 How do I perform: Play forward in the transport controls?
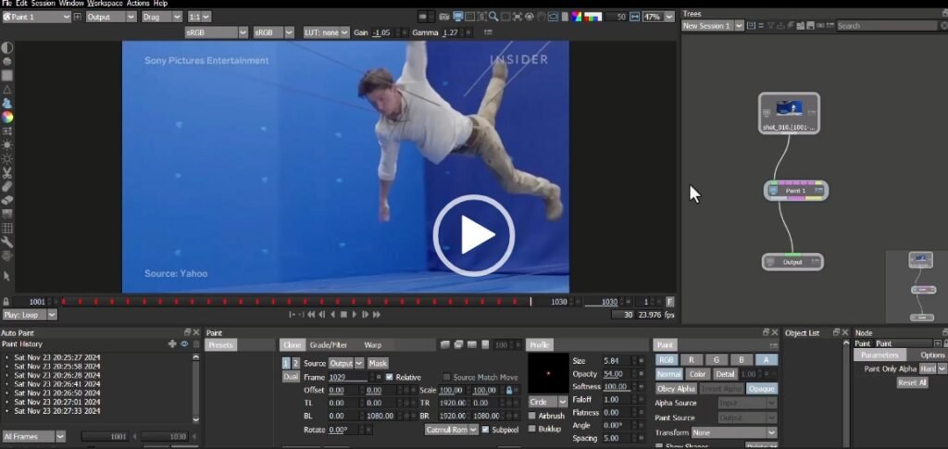[355, 314]
